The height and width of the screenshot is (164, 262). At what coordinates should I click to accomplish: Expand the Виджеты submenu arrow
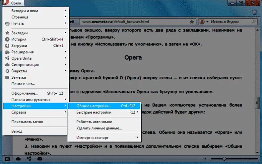point(65,71)
